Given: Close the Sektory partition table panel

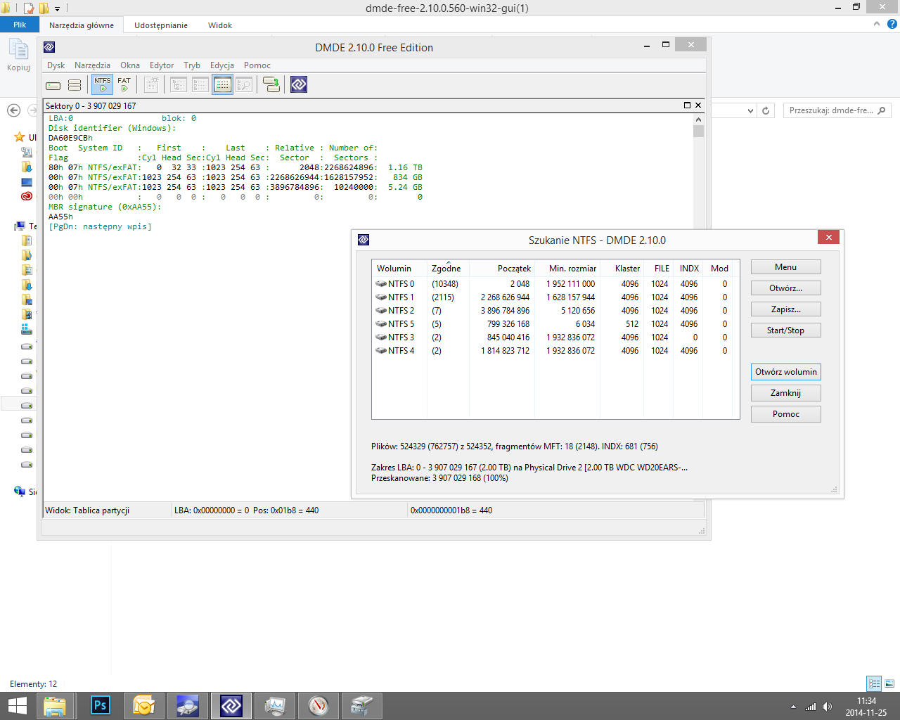Looking at the screenshot, I should click(698, 105).
